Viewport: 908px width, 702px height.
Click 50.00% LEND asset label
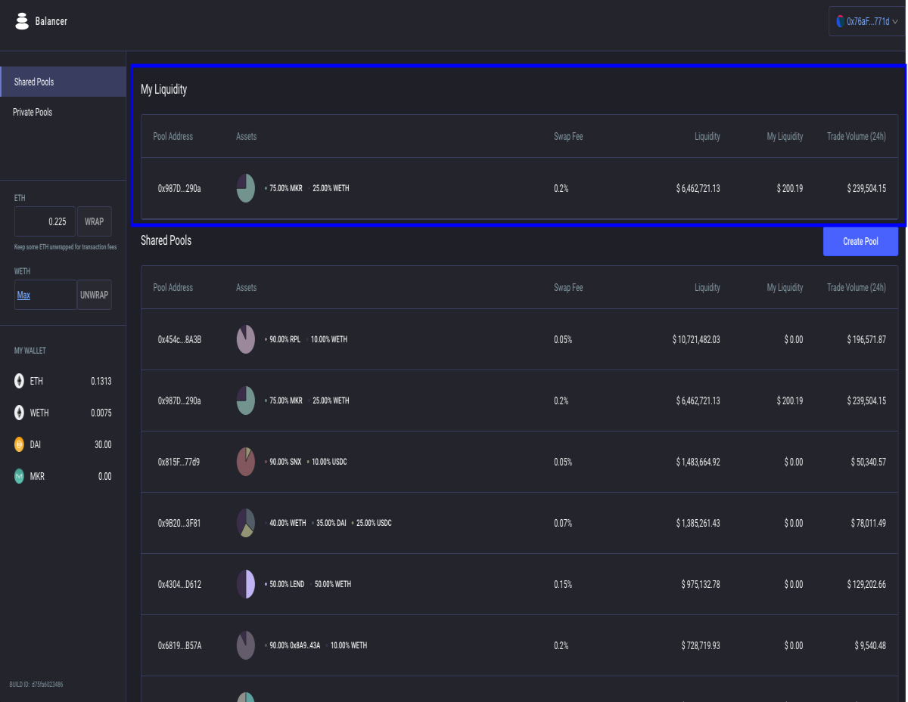pos(287,584)
